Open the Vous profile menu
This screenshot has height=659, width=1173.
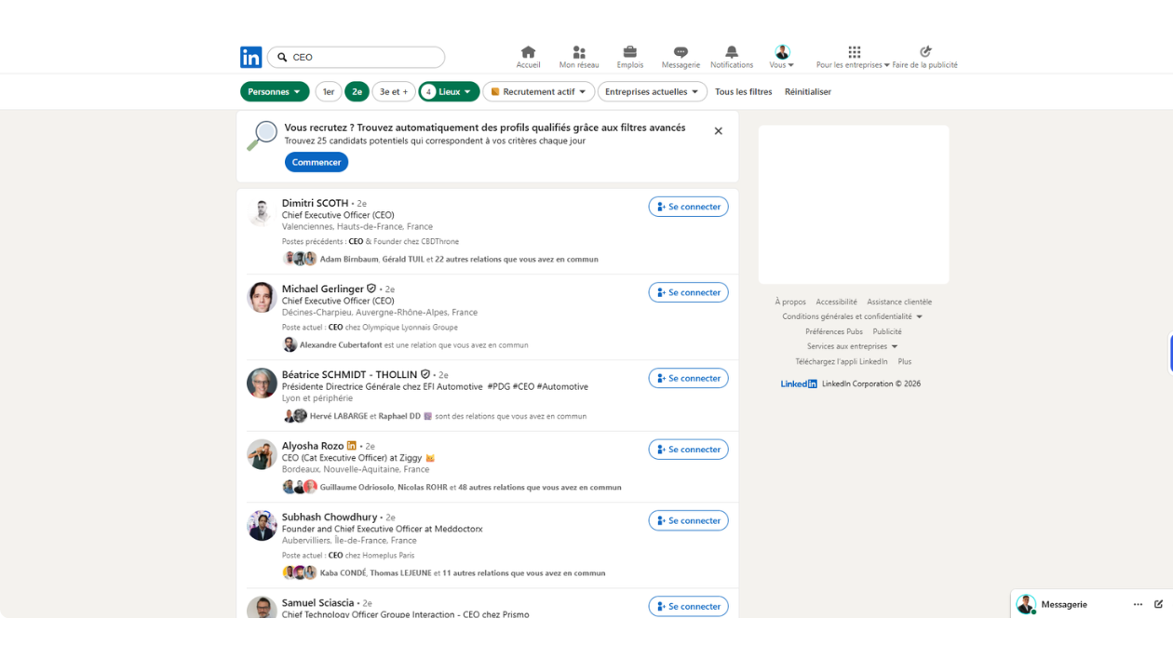point(782,57)
